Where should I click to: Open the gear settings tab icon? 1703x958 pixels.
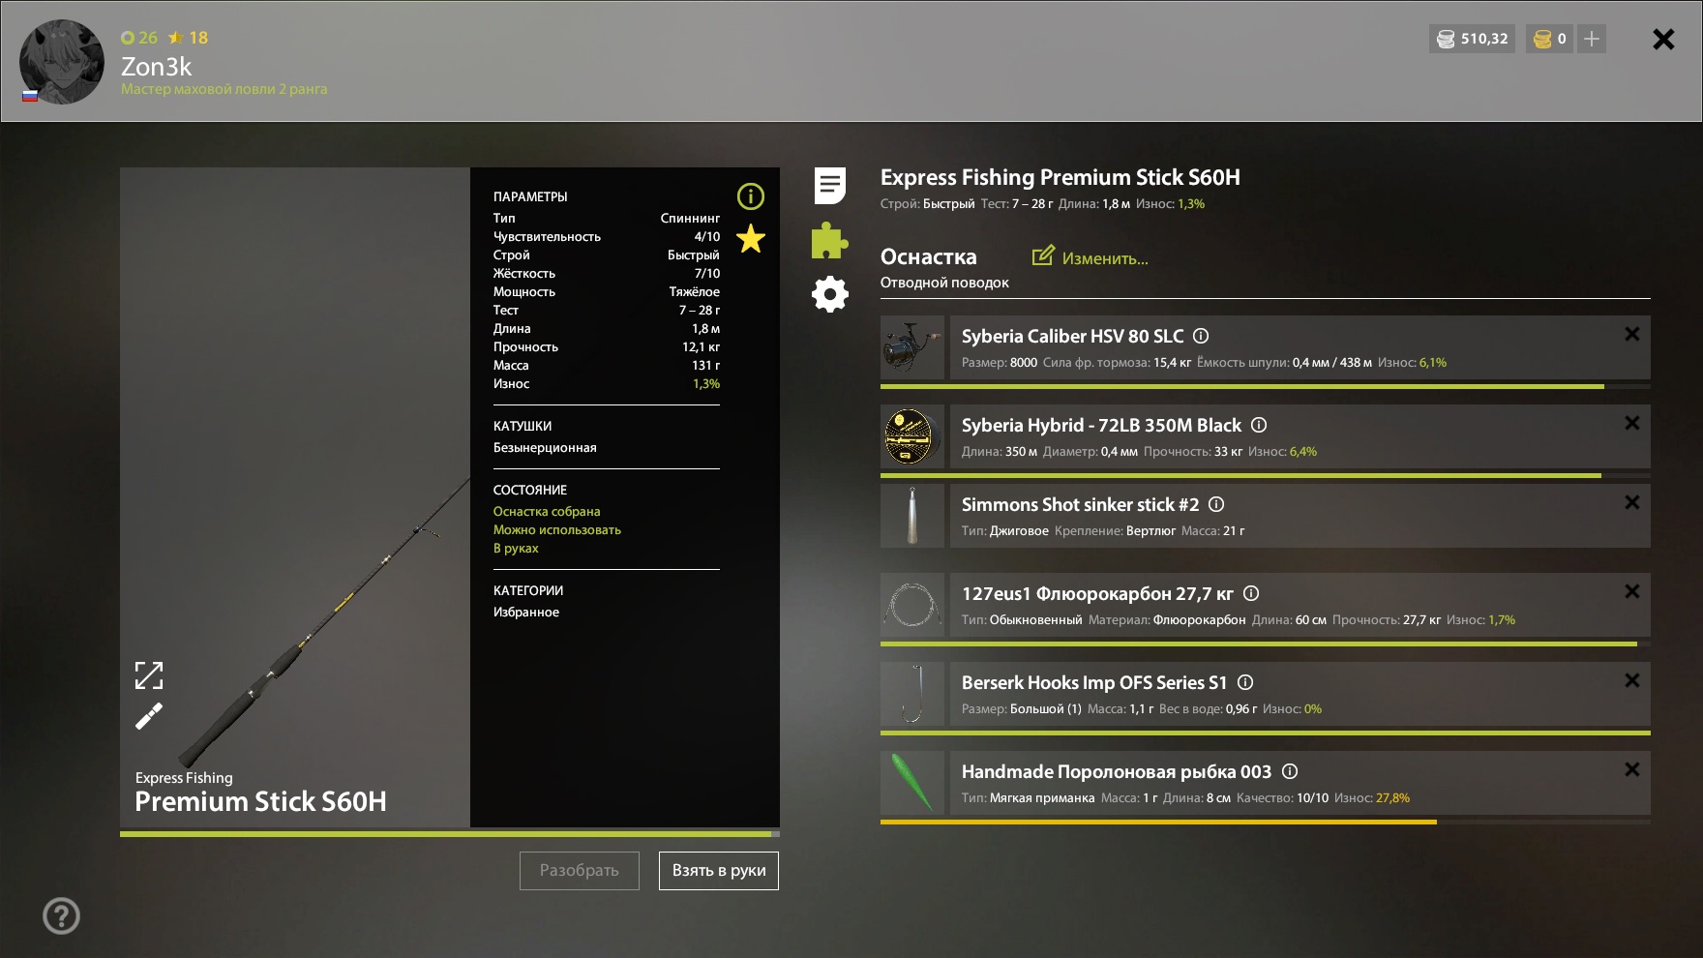coord(829,294)
